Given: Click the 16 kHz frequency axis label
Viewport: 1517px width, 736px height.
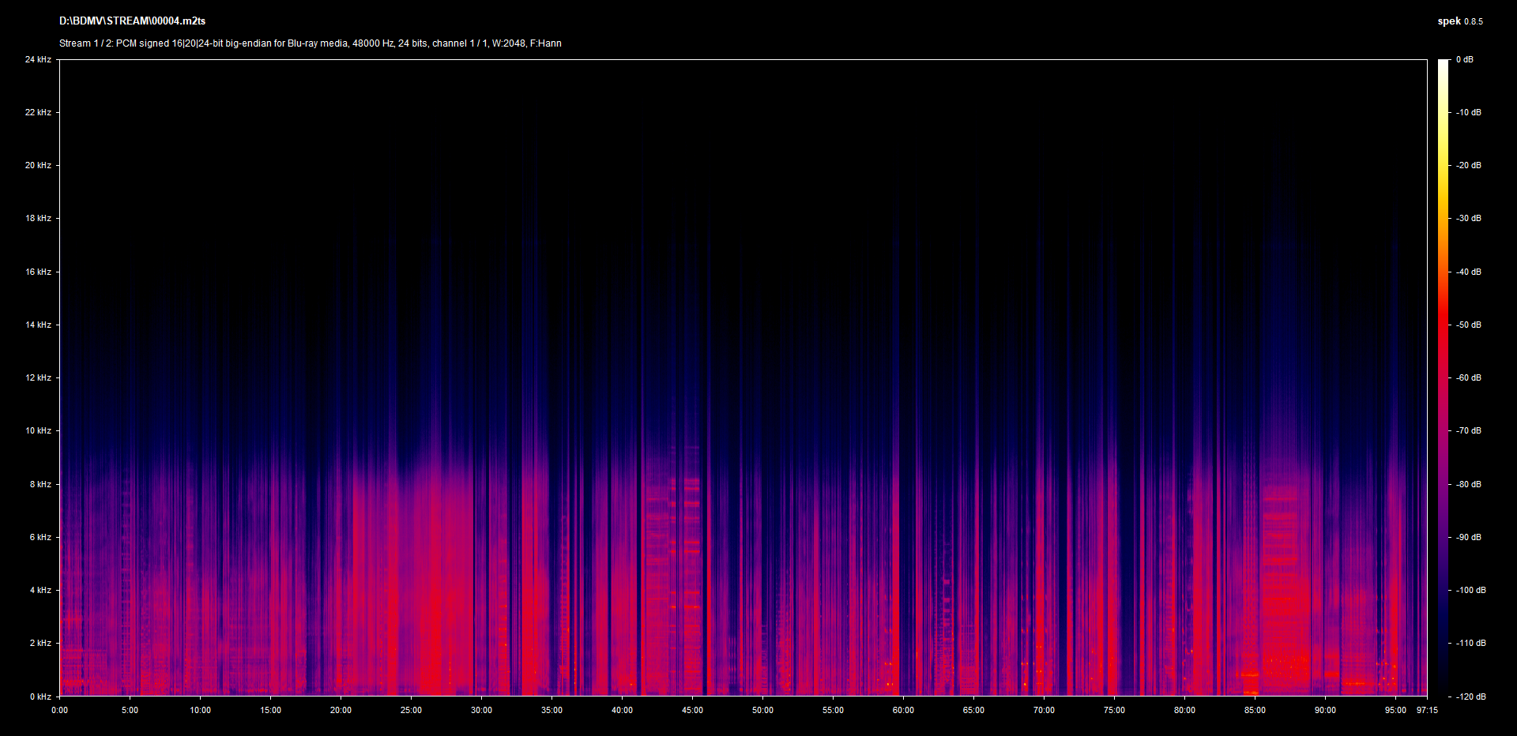Looking at the screenshot, I should click(38, 272).
